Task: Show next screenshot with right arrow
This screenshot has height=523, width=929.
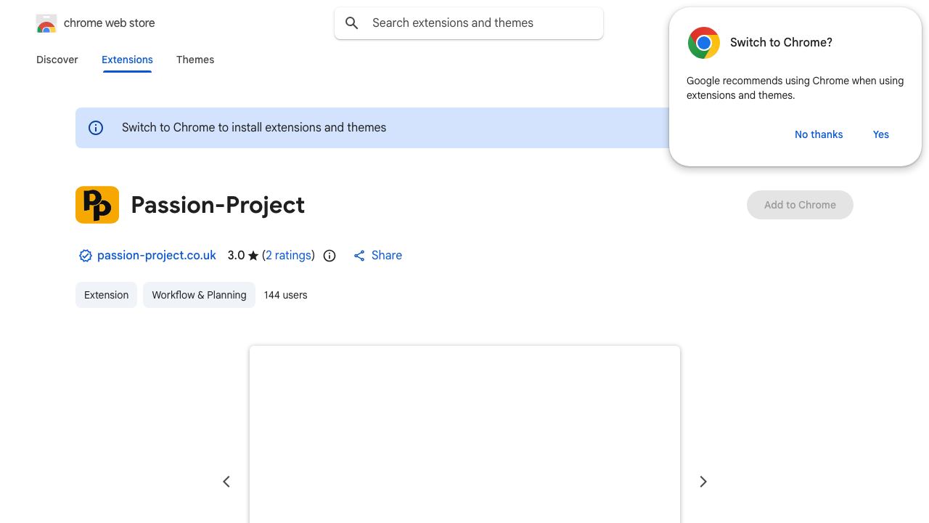Action: 703,482
